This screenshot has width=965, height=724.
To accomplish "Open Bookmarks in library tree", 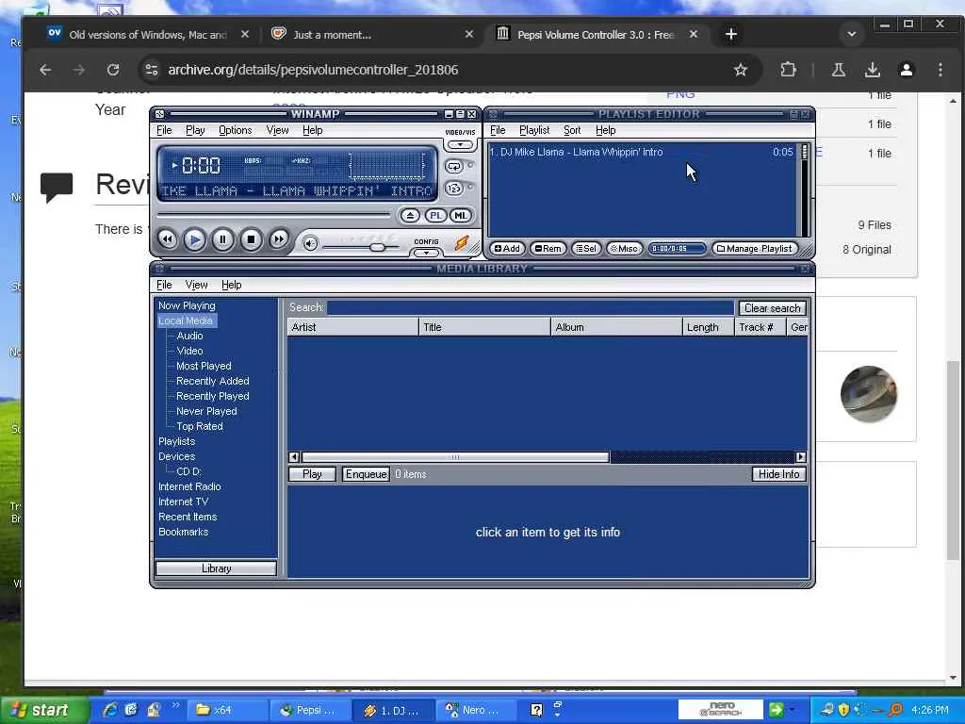I will 184,532.
